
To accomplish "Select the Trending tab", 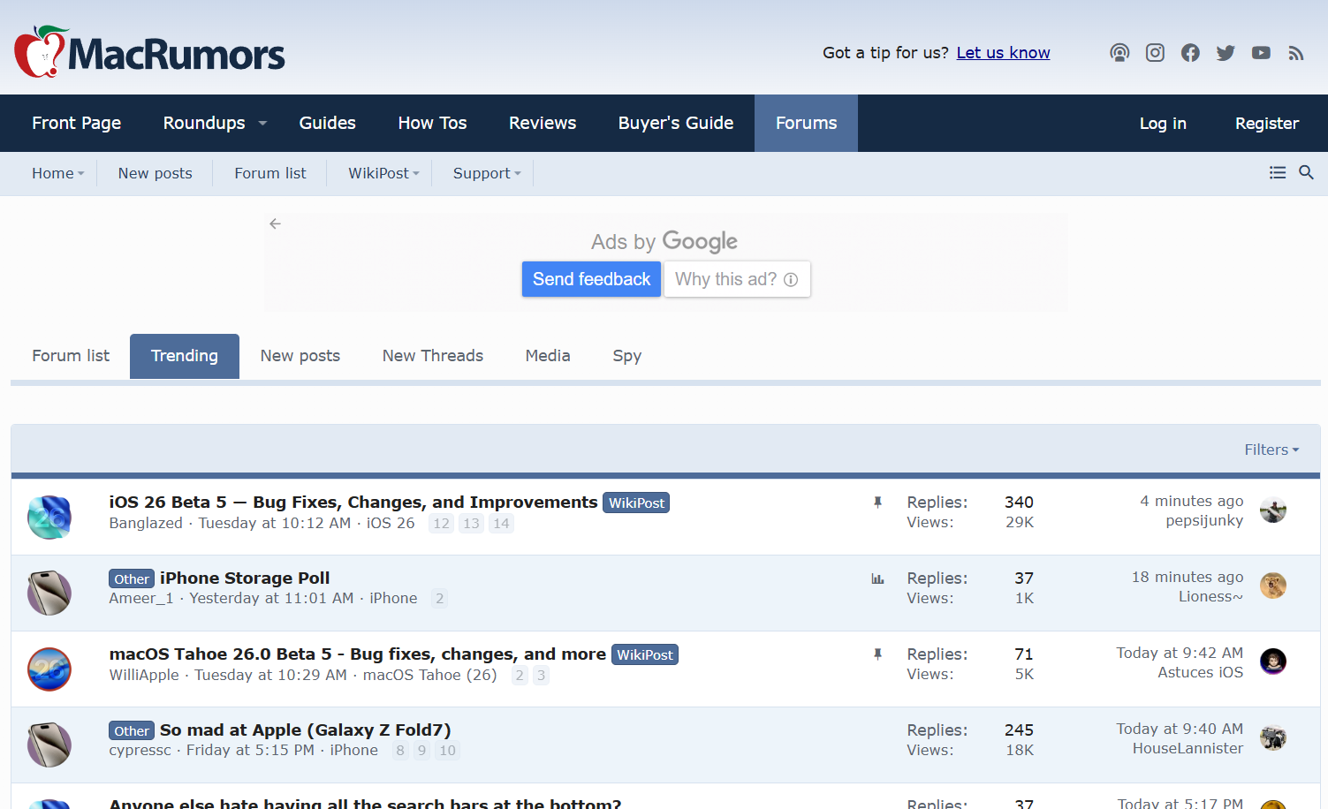I will pyautogui.click(x=185, y=356).
